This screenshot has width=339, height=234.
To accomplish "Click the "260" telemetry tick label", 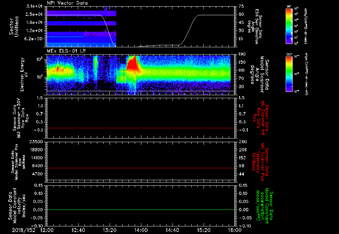I will tap(243, 141).
